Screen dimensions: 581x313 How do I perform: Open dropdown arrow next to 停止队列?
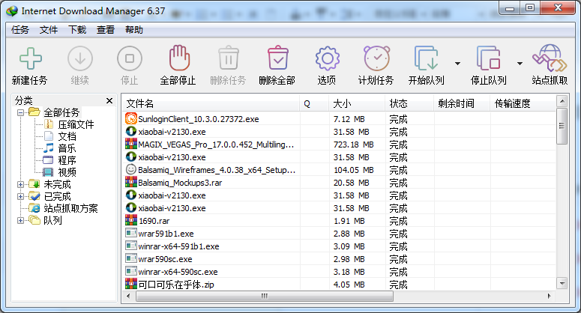pyautogui.click(x=520, y=64)
